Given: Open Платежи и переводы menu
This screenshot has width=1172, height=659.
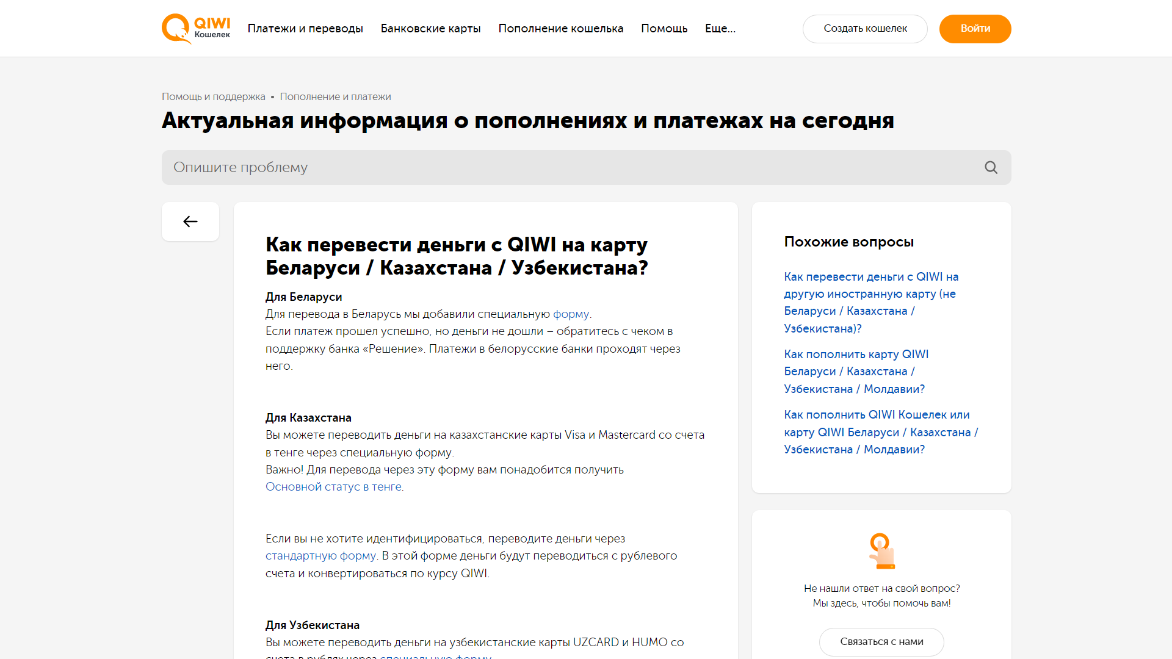Looking at the screenshot, I should [305, 29].
